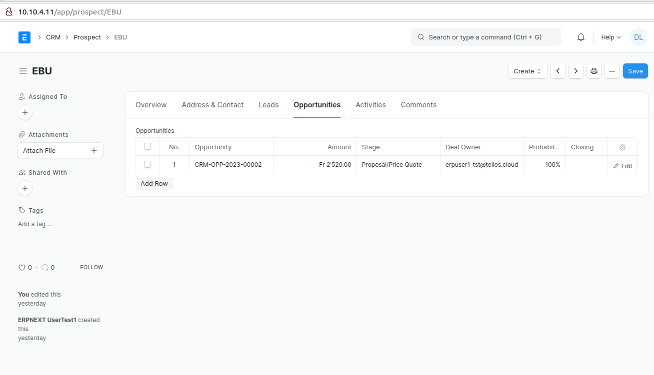The width and height of the screenshot is (654, 375).
Task: Expand the Help menu
Action: [x=610, y=37]
